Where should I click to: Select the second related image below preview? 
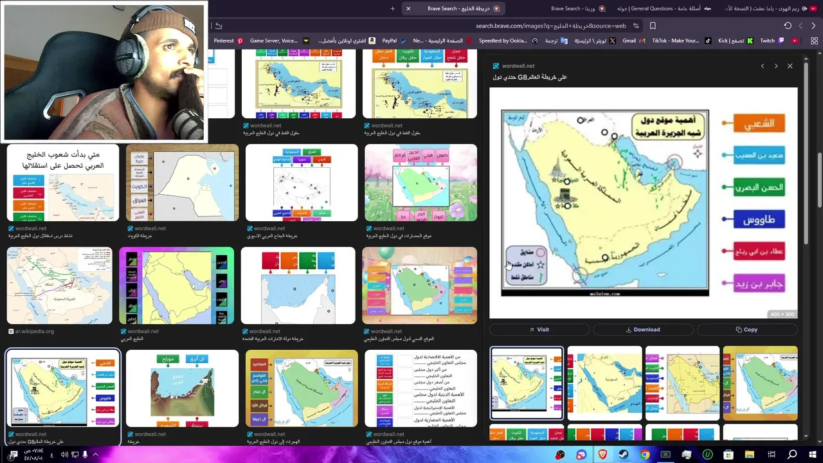pyautogui.click(x=604, y=383)
